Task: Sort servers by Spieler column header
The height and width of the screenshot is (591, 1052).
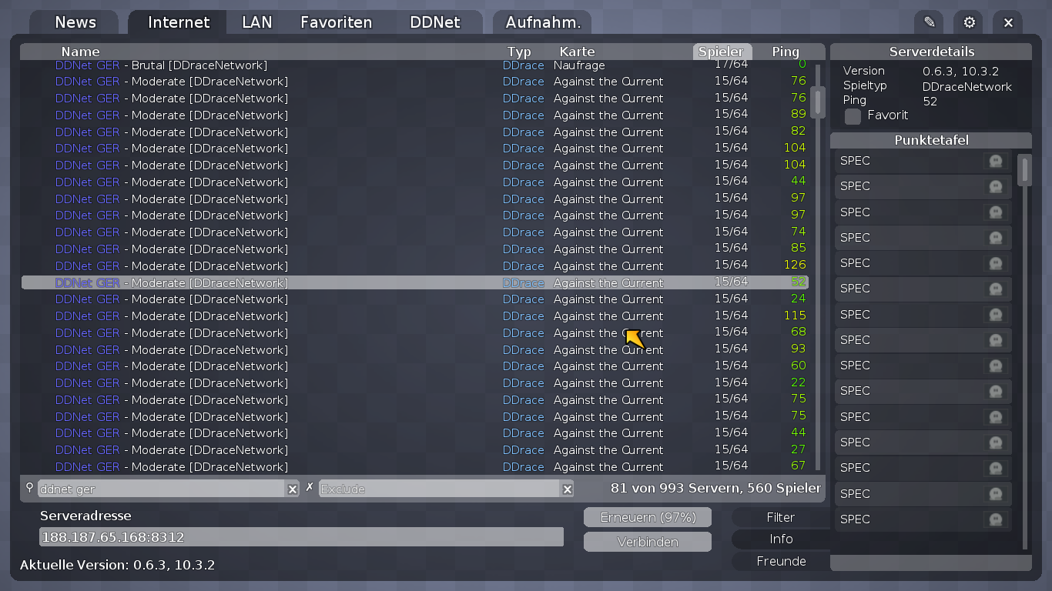Action: pyautogui.click(x=721, y=52)
